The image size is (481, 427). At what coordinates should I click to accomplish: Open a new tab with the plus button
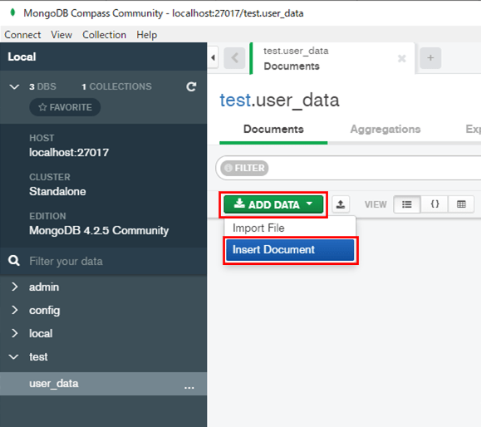tap(430, 57)
